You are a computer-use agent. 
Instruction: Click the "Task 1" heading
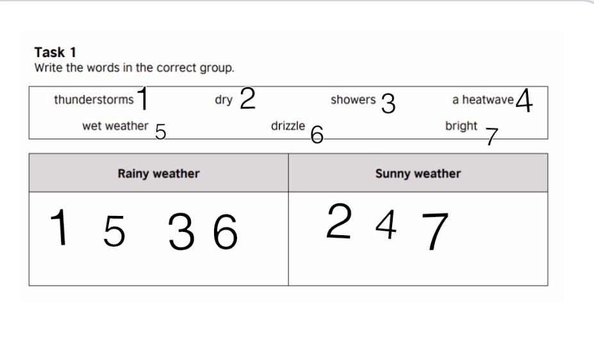pyautogui.click(x=55, y=53)
